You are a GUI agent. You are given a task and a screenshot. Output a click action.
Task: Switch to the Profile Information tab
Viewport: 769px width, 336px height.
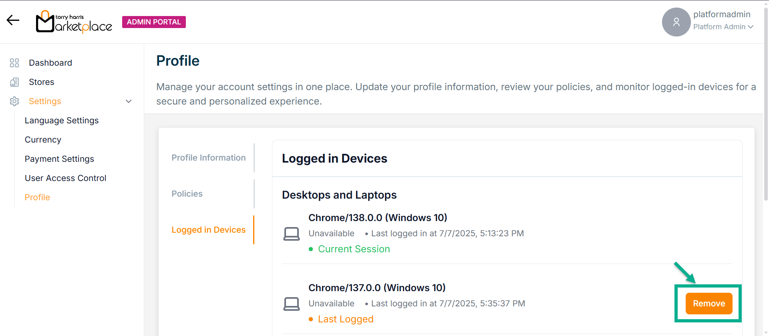pos(208,158)
